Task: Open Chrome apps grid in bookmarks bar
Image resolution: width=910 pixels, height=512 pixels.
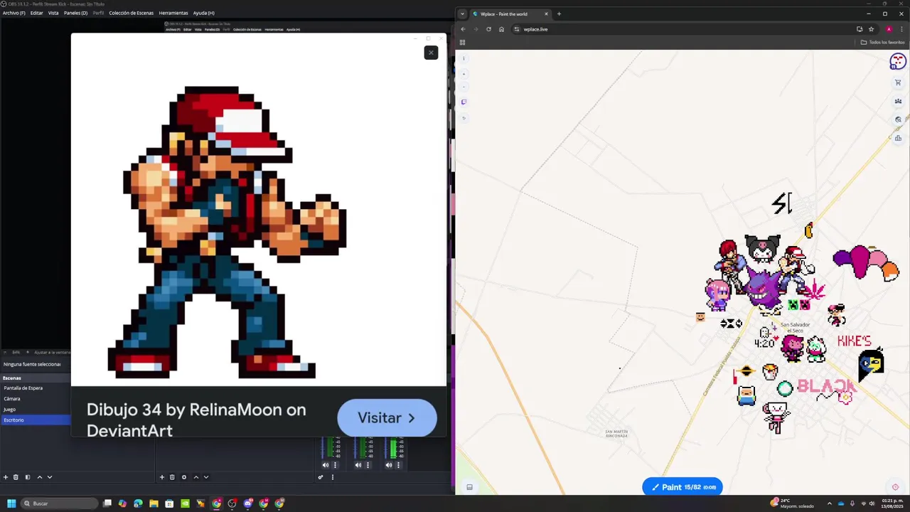Action: point(462,42)
